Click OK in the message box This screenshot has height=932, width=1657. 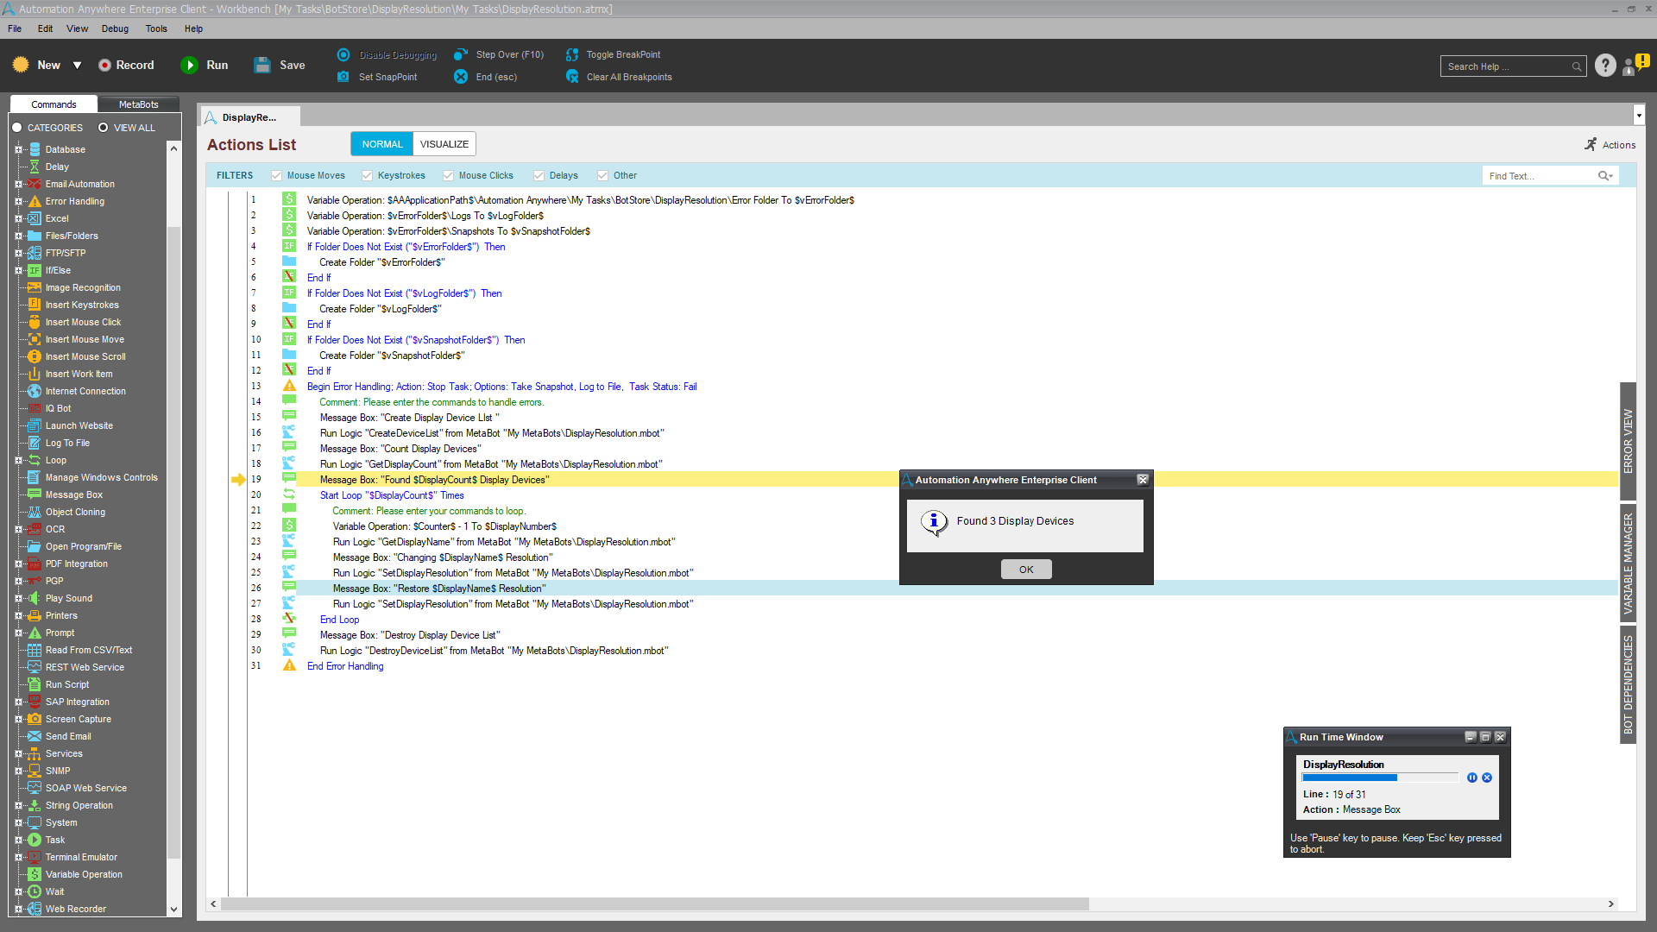pos(1025,570)
